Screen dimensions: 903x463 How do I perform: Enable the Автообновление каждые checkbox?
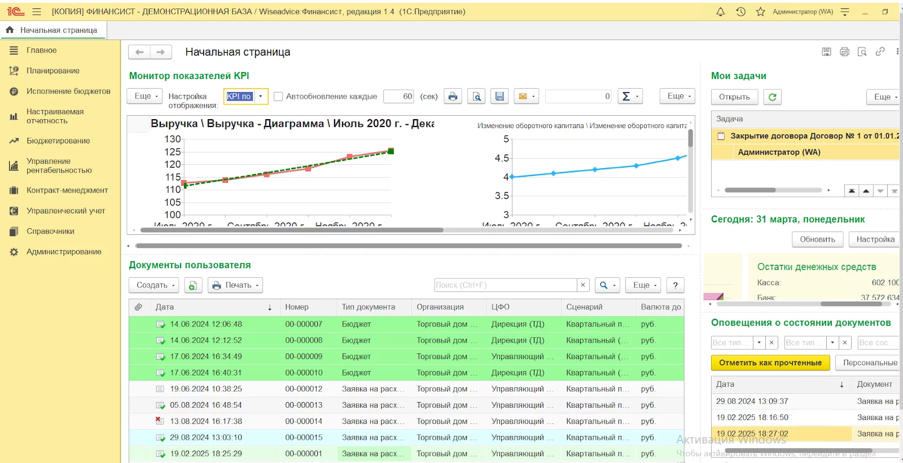coord(278,97)
